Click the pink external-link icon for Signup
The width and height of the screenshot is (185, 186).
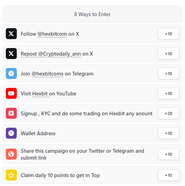click(11, 113)
